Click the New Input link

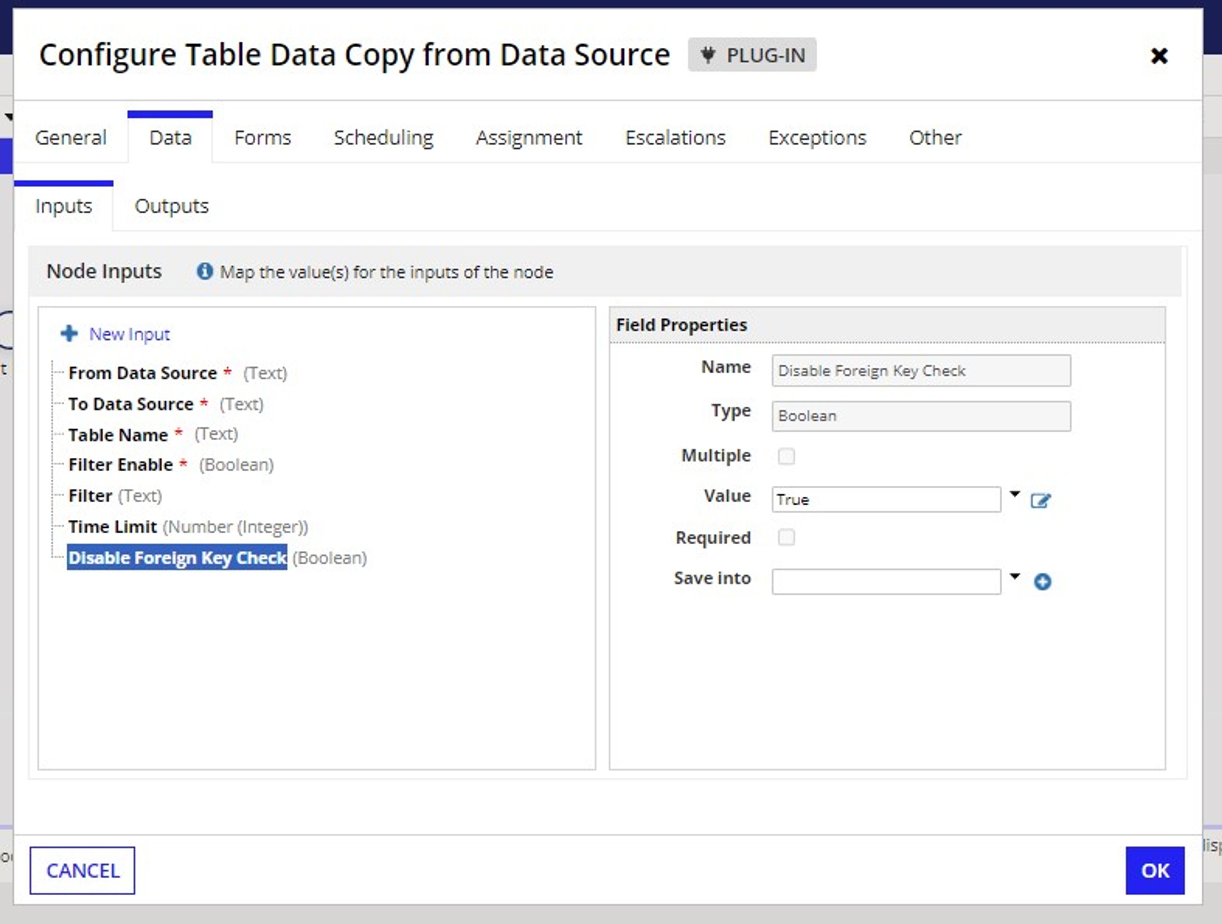[129, 334]
